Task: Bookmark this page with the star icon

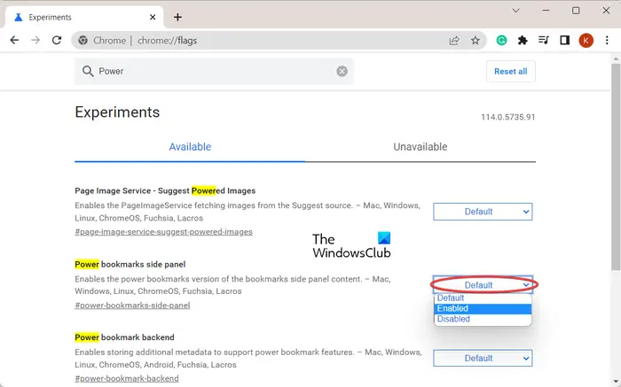Action: pyautogui.click(x=476, y=41)
